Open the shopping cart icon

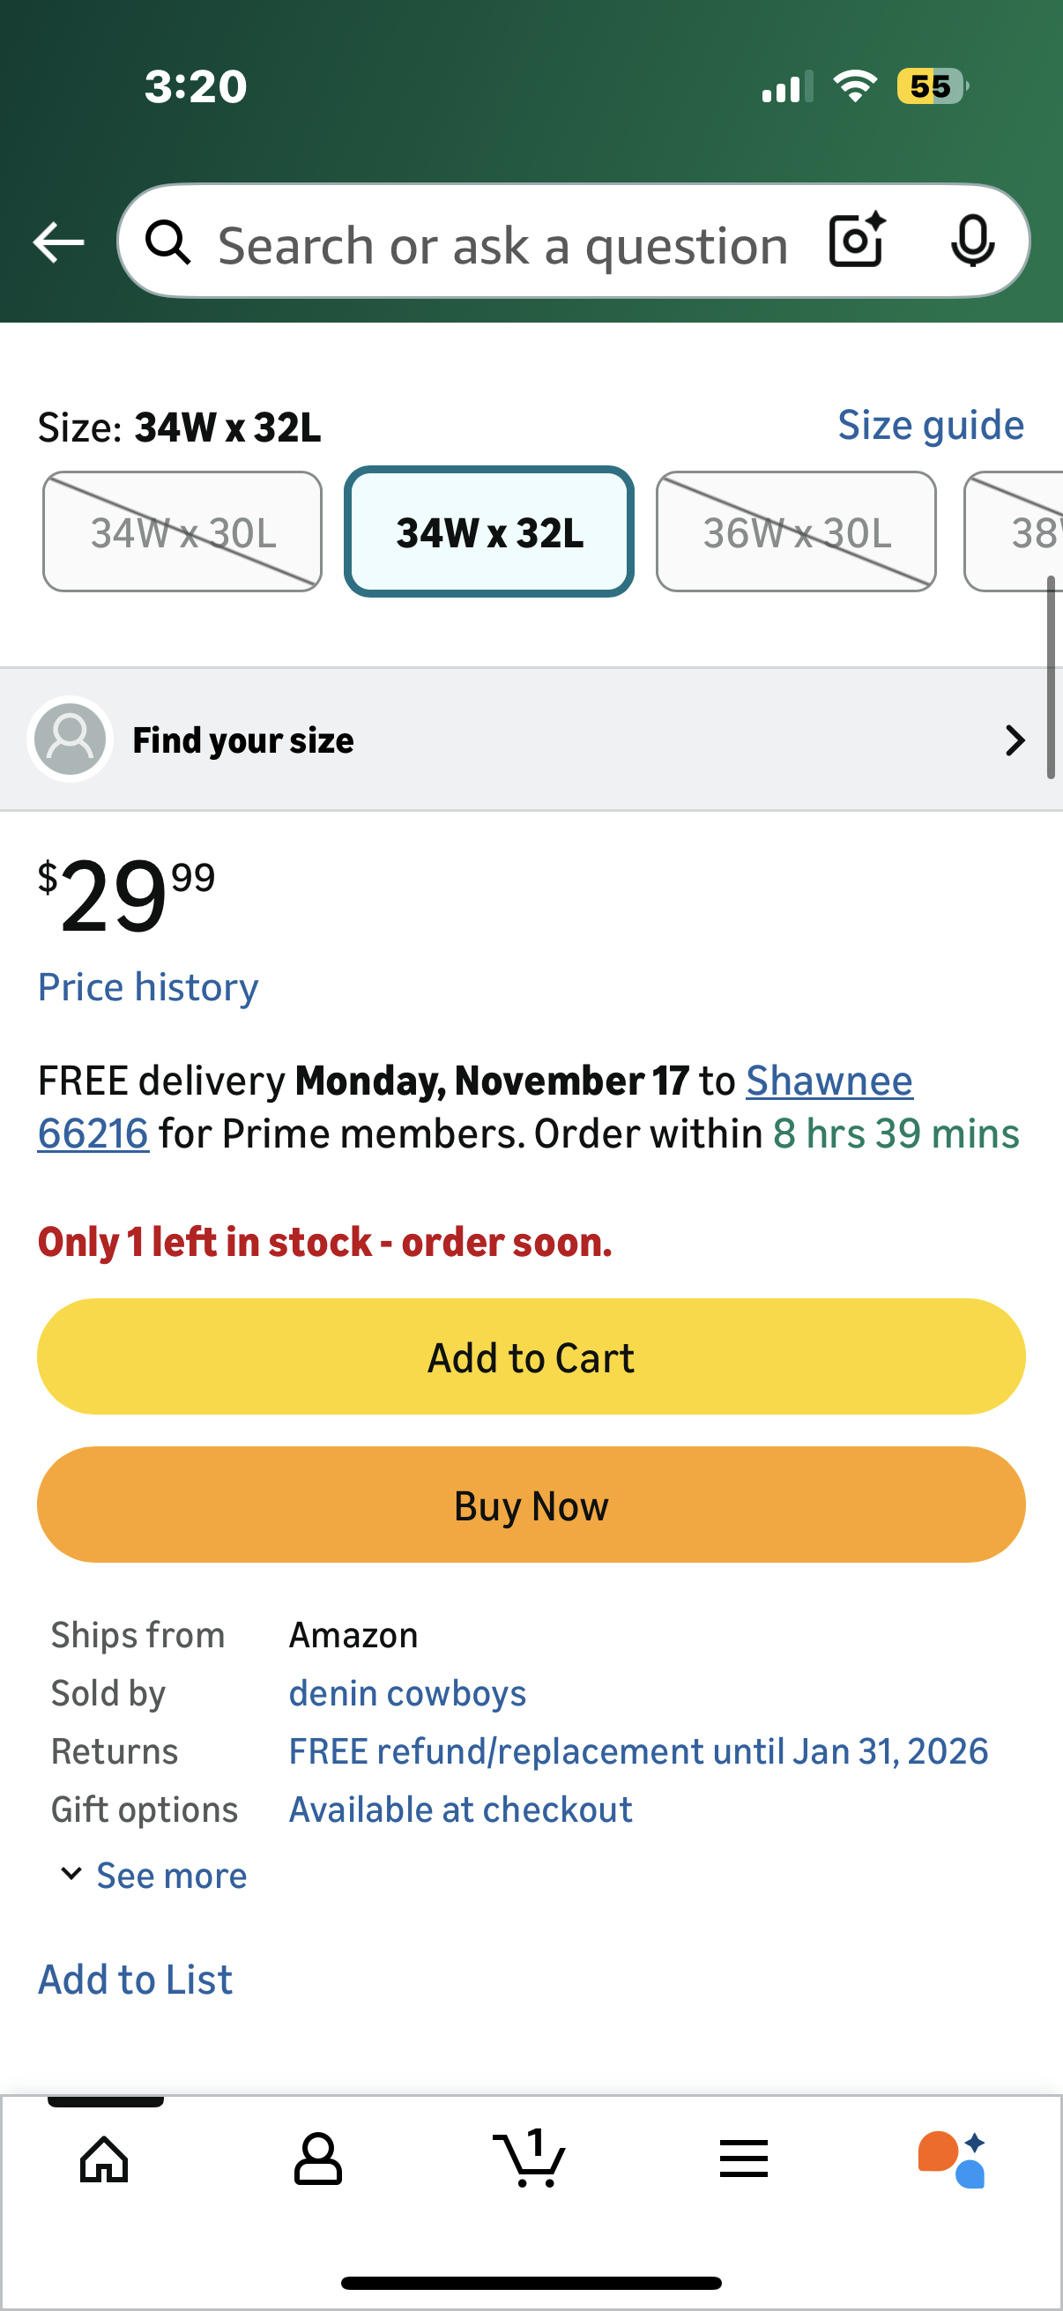coord(530,2159)
